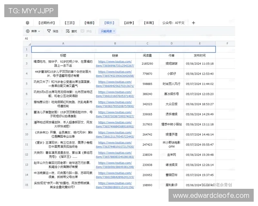Expand the 只能阅读 permission dropdown
The height and width of the screenshot is (206, 258).
(107, 31)
